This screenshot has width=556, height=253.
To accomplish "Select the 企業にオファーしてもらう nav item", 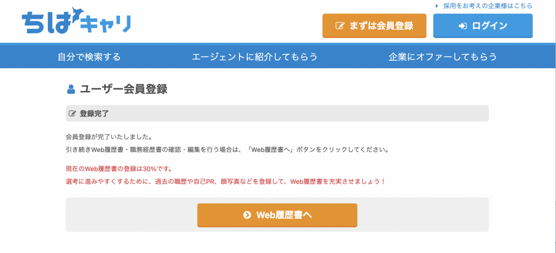I will (x=443, y=57).
